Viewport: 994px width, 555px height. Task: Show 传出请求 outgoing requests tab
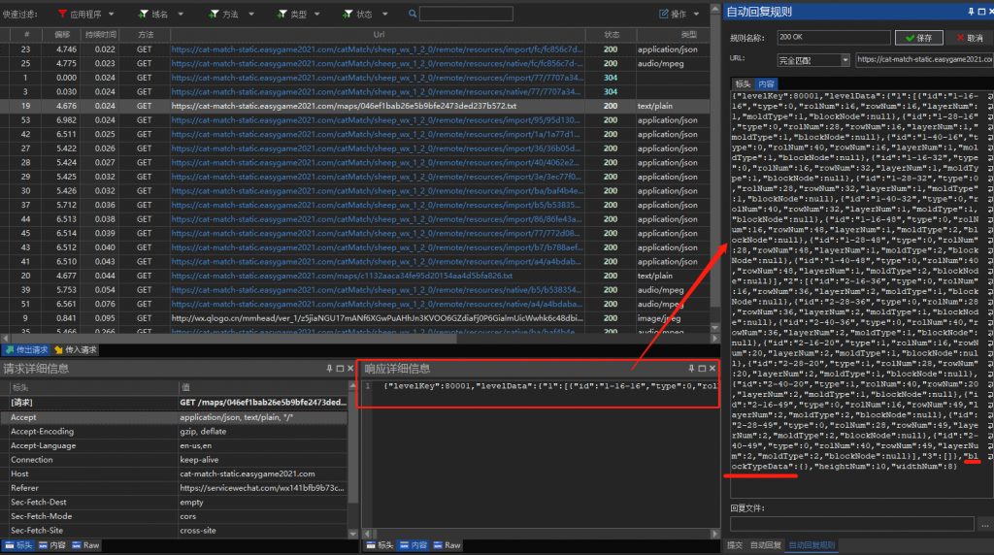(x=26, y=349)
